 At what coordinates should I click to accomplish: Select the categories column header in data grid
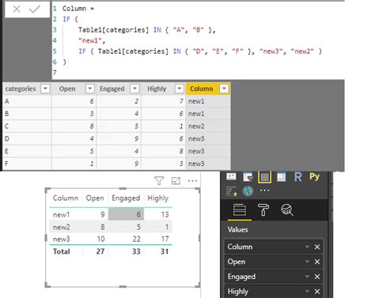[27, 89]
